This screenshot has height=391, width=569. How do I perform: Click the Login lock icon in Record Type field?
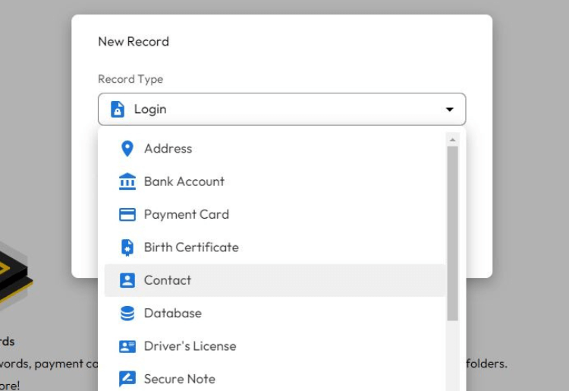coord(117,109)
